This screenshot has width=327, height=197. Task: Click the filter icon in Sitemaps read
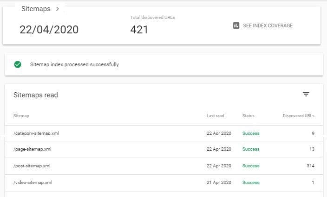tap(306, 94)
